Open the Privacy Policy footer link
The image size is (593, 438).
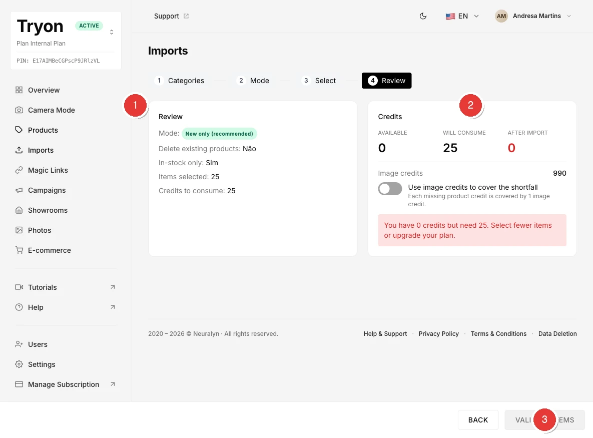[x=438, y=333]
